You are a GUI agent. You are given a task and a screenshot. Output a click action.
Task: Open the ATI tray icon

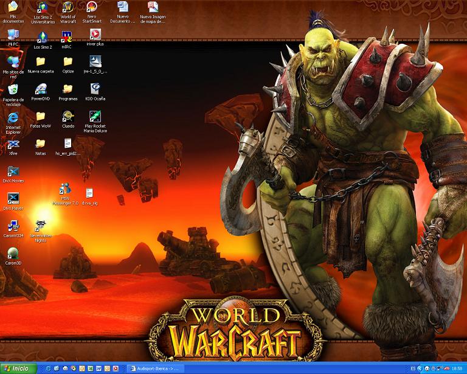point(446,369)
